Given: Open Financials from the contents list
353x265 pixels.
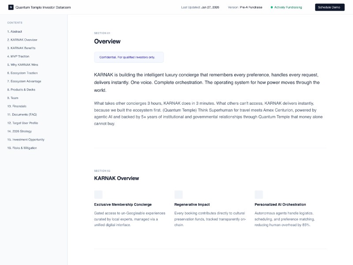Looking at the screenshot, I should coord(17,106).
